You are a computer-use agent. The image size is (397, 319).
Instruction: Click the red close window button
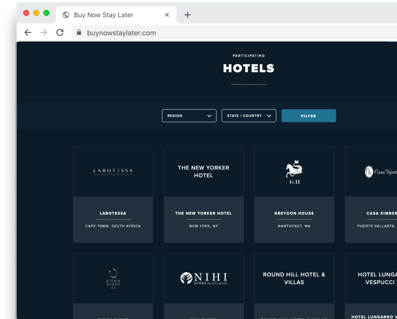[x=26, y=13]
